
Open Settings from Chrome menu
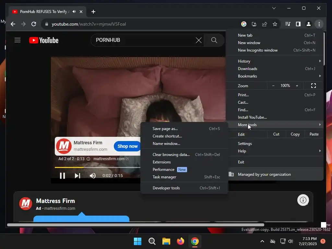[x=274, y=144]
